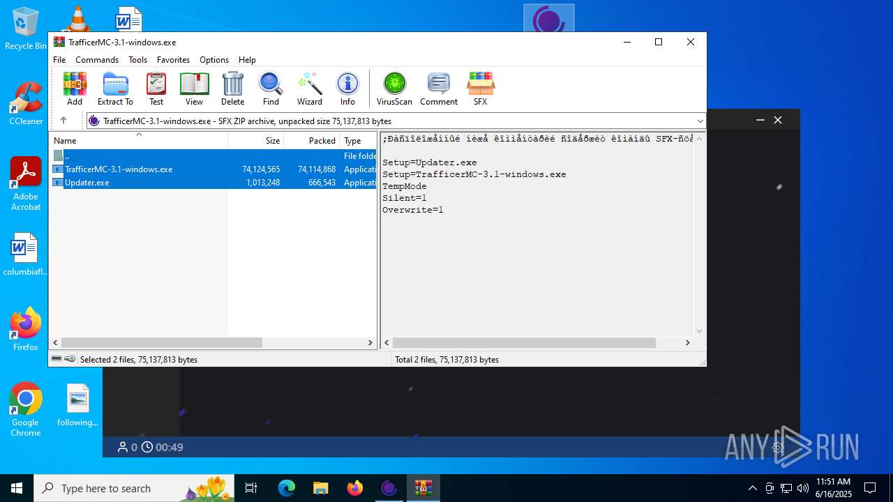Select Updater.exe file row
Image resolution: width=893 pixels, height=502 pixels.
[x=213, y=183]
